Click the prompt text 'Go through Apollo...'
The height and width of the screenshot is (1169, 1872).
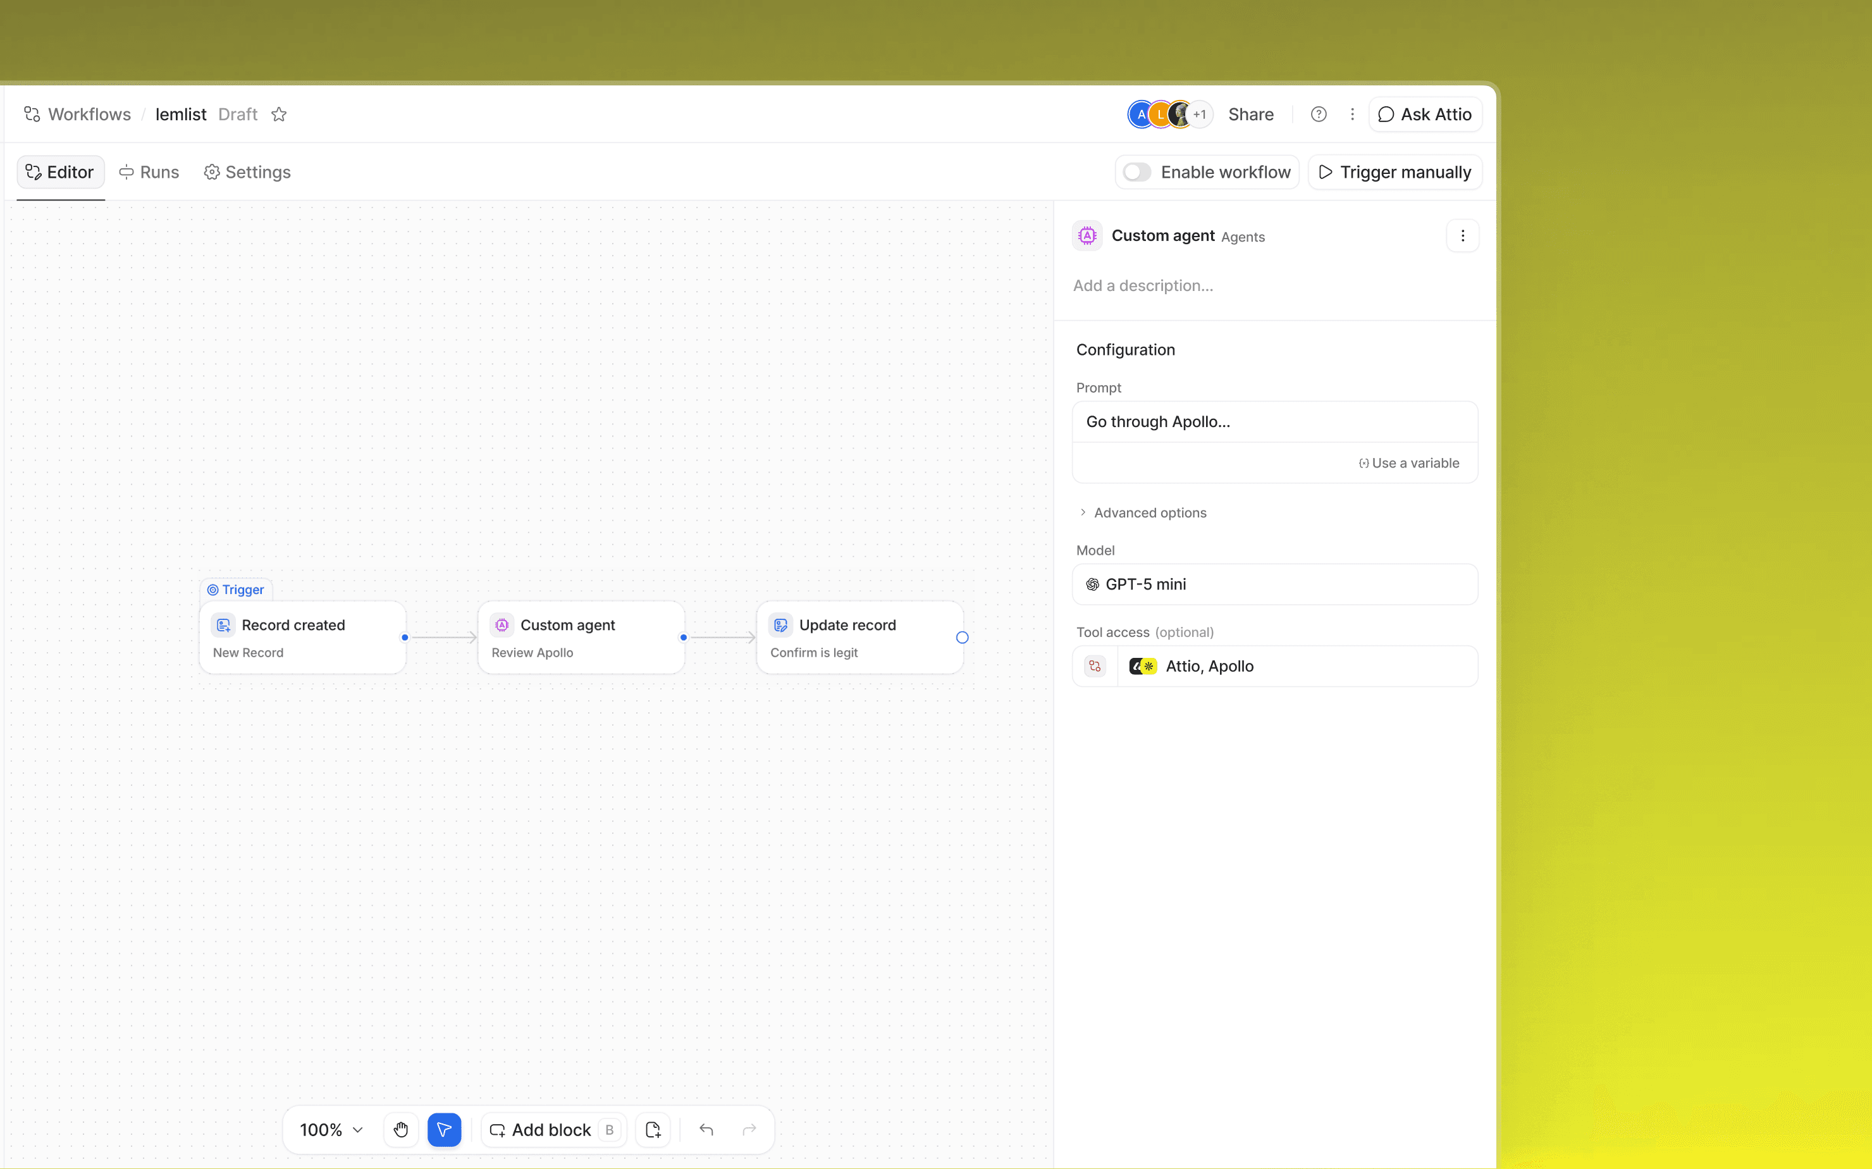click(x=1158, y=421)
